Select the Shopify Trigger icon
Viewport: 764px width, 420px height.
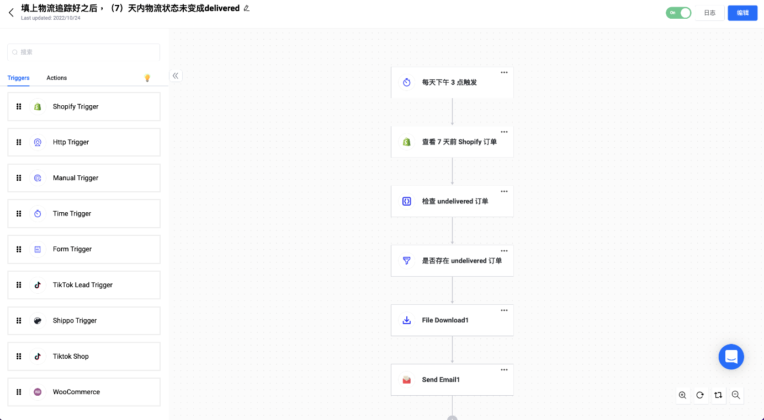[x=38, y=106]
